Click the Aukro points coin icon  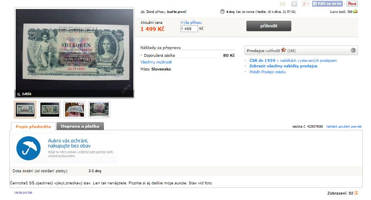[x=355, y=11]
